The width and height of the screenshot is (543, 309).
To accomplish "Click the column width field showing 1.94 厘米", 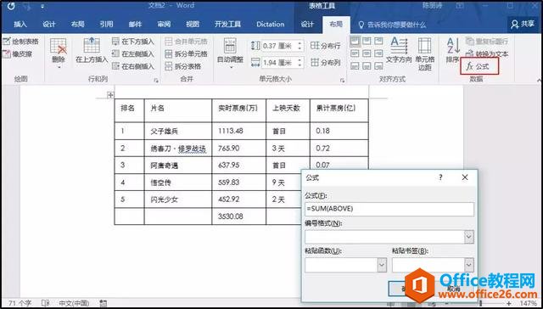I will 278,63.
